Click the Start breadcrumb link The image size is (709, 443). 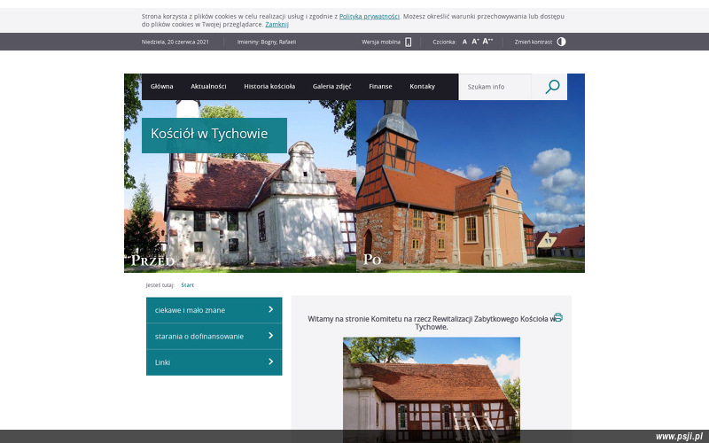pos(187,285)
